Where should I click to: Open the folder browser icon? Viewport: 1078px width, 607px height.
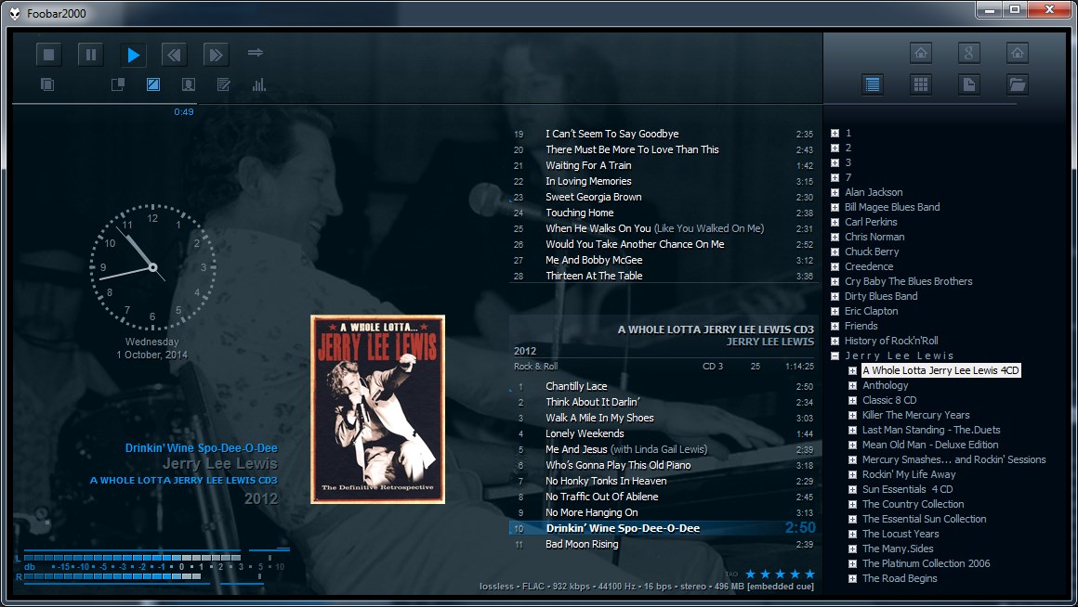[1017, 84]
